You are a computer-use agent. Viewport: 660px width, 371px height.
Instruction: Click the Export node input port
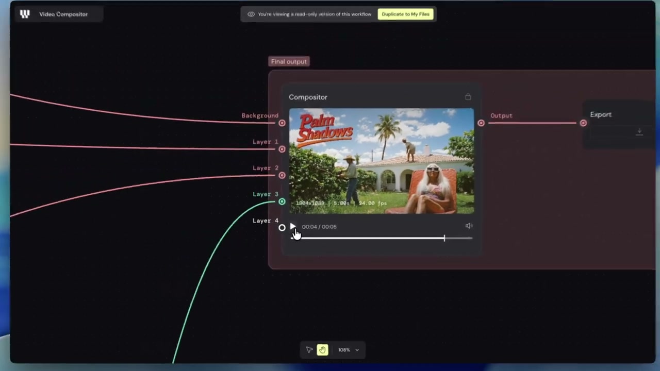pyautogui.click(x=583, y=123)
